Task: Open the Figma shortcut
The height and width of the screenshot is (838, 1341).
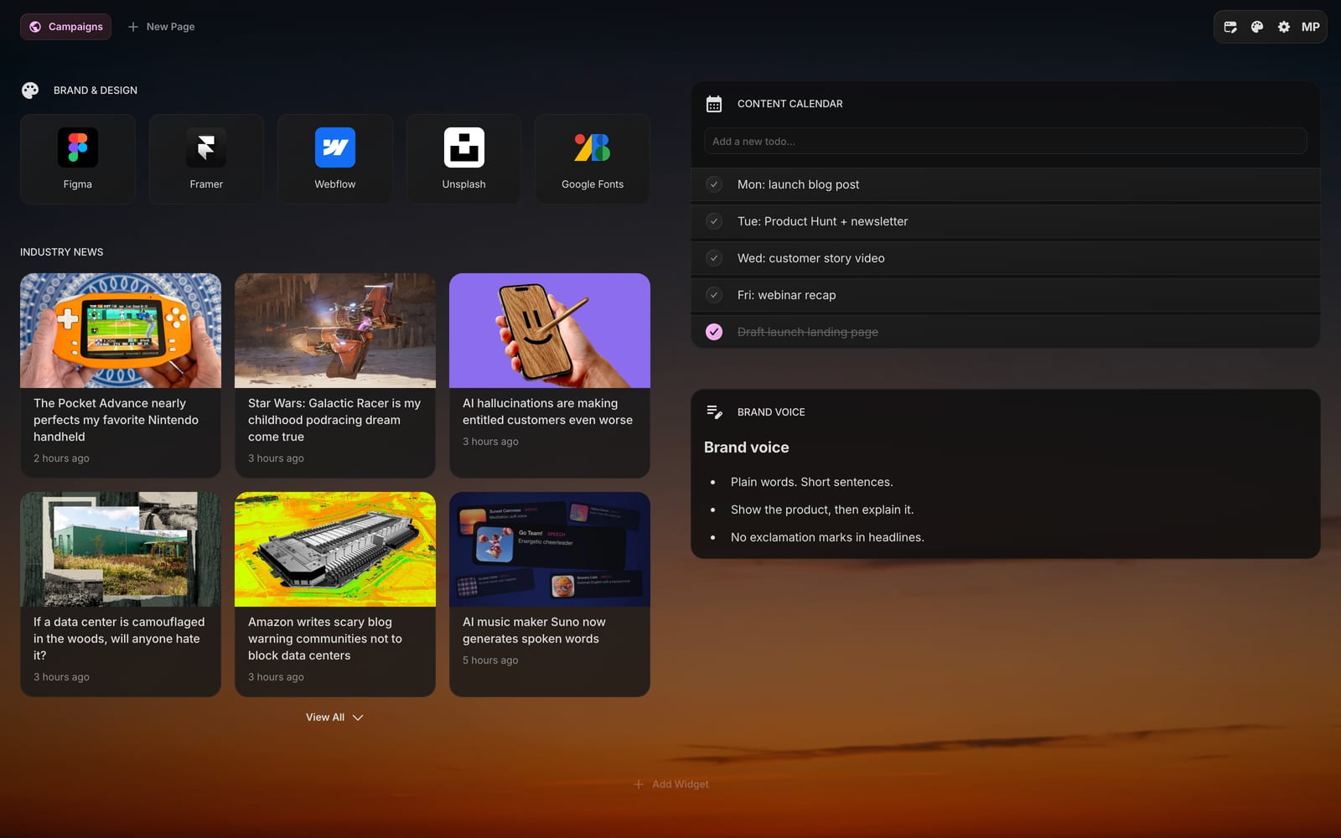Action: pos(78,159)
